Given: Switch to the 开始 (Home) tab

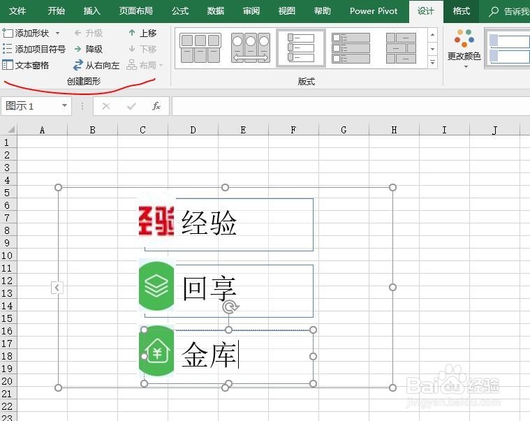Looking at the screenshot, I should [x=56, y=11].
